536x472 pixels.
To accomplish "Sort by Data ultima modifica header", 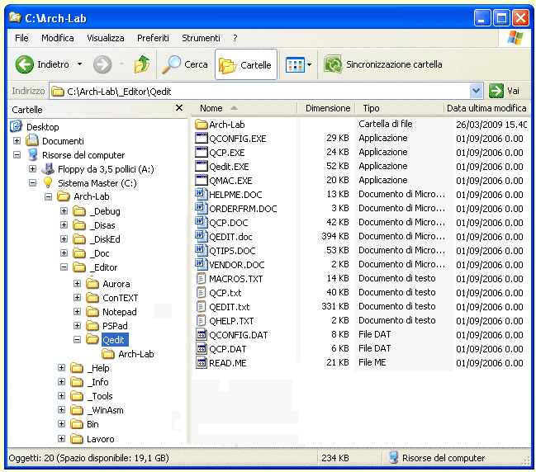I will click(x=486, y=108).
